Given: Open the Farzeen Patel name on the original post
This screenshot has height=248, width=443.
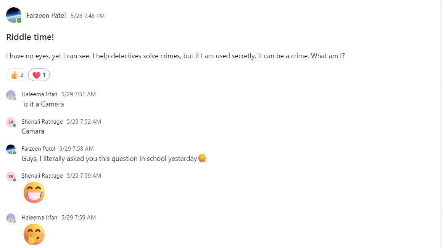Looking at the screenshot, I should tap(46, 16).
